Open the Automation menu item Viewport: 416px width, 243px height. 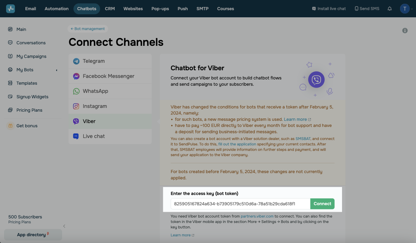click(x=56, y=9)
